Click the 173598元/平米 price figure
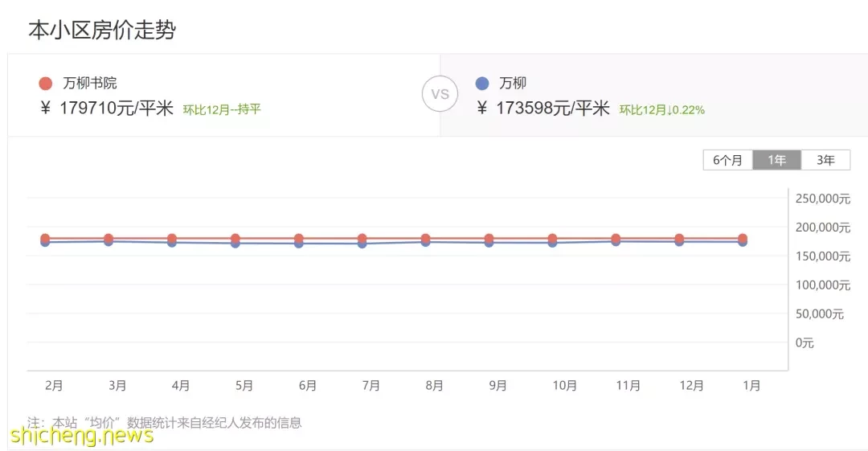This screenshot has width=868, height=451. (x=552, y=108)
